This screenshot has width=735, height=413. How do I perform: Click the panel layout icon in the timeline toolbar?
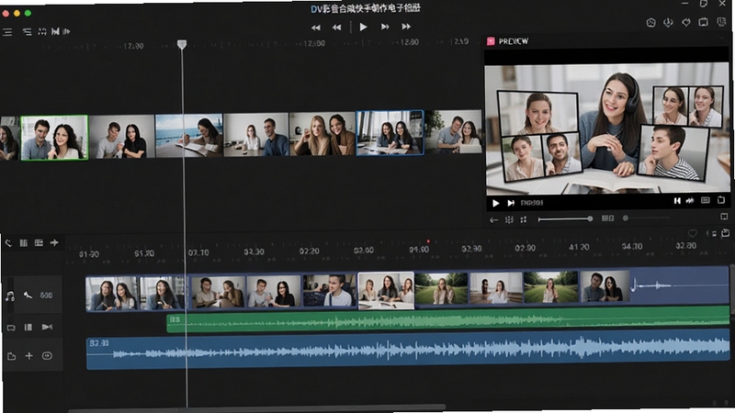click(x=39, y=242)
